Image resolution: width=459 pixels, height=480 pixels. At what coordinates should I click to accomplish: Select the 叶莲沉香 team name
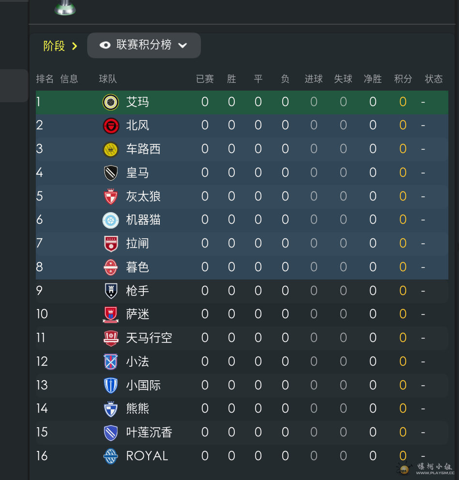click(x=149, y=432)
